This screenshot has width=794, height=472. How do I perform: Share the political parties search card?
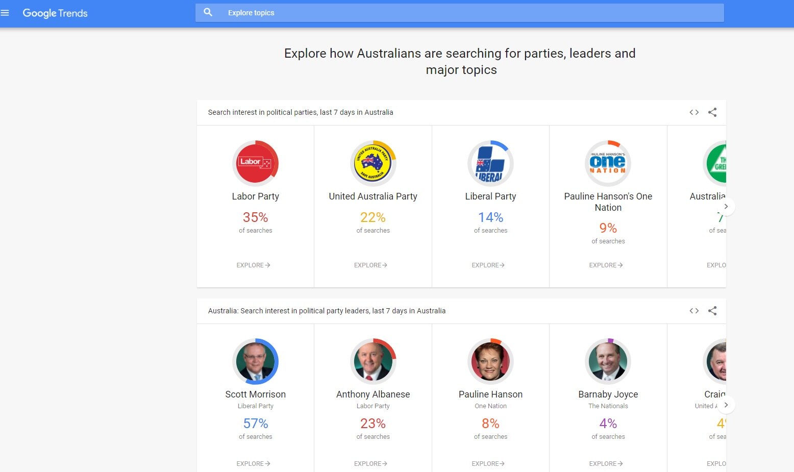[712, 112]
